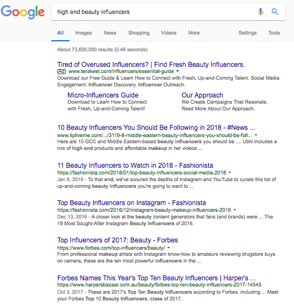294x306 pixels.
Task: Expand the More search menu
Action: [194, 33]
